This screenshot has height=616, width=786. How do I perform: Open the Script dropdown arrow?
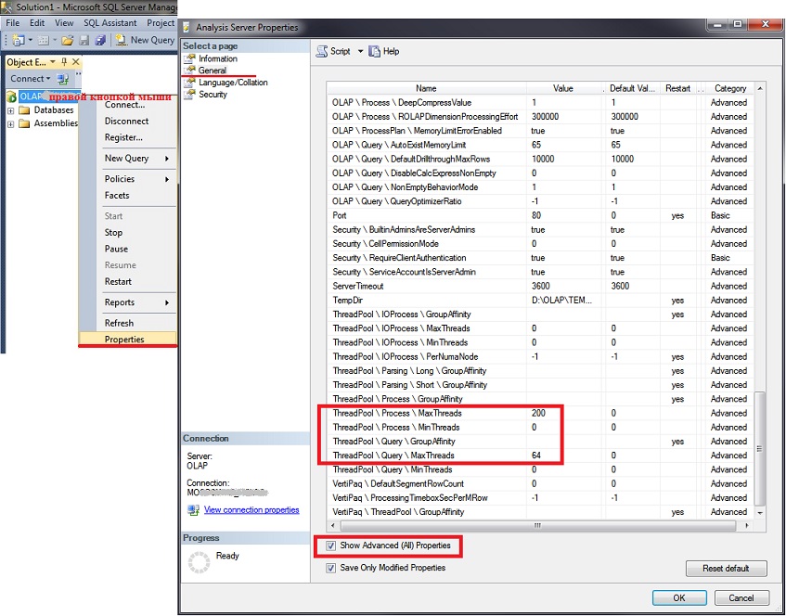click(x=360, y=51)
